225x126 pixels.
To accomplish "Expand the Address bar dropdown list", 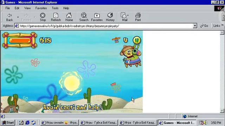I will [x=195, y=26].
